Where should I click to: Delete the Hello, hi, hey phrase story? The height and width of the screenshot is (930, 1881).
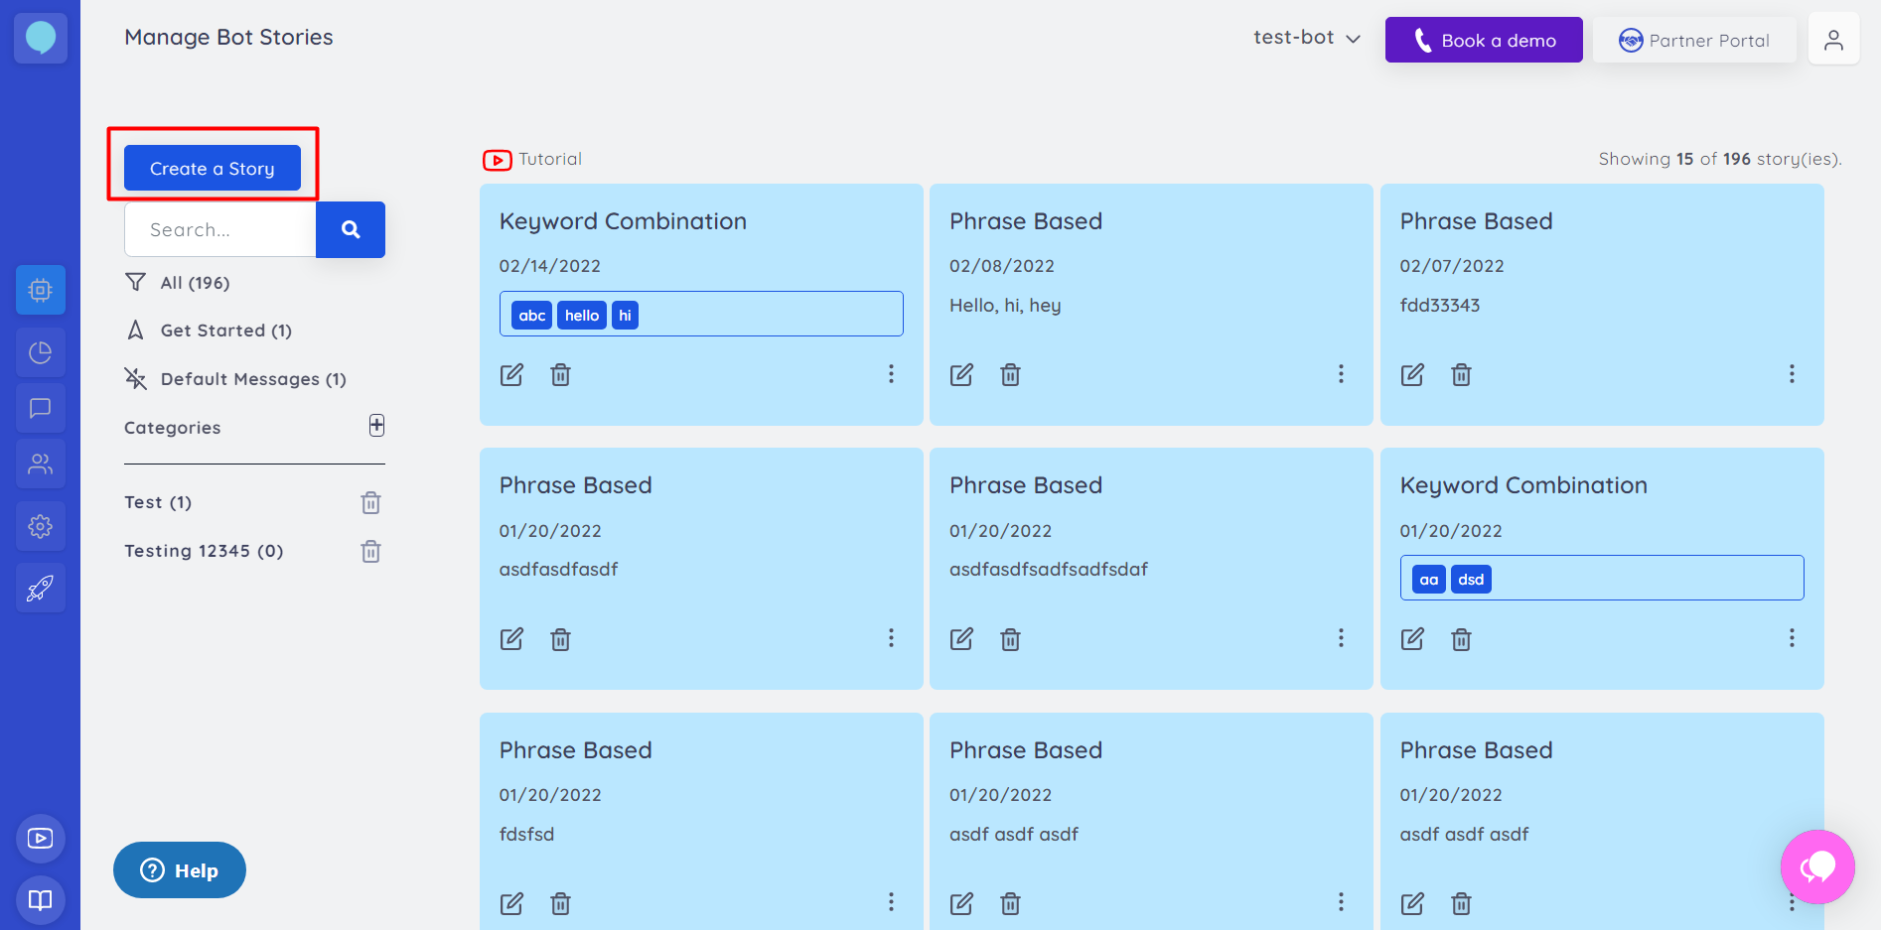(x=1010, y=374)
